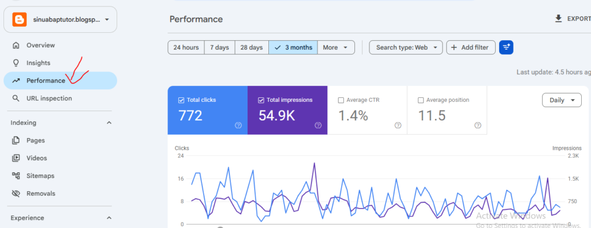This screenshot has height=228, width=591.
Task: Click the Removals crossed-eye icon
Action: pyautogui.click(x=16, y=193)
